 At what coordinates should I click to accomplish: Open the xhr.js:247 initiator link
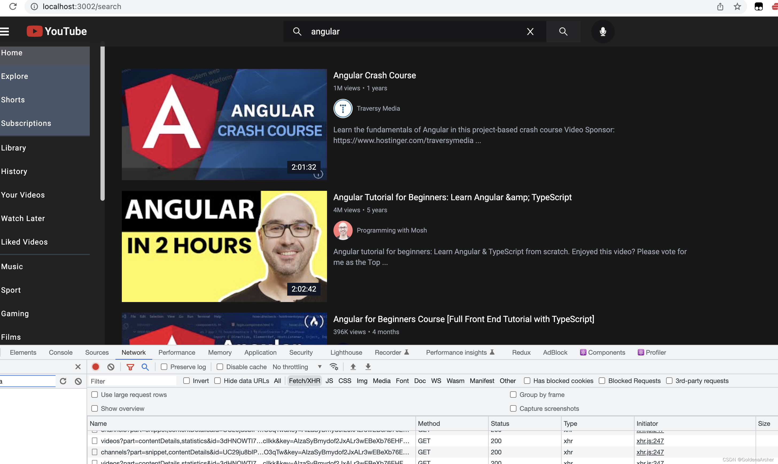point(650,441)
